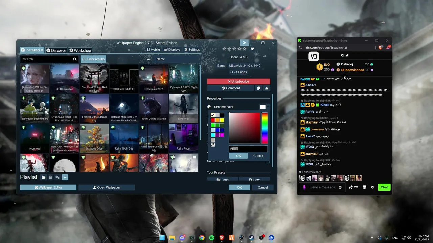The height and width of the screenshot is (243, 433).
Task: Select the cyan preset color swatch
Action: point(213,135)
